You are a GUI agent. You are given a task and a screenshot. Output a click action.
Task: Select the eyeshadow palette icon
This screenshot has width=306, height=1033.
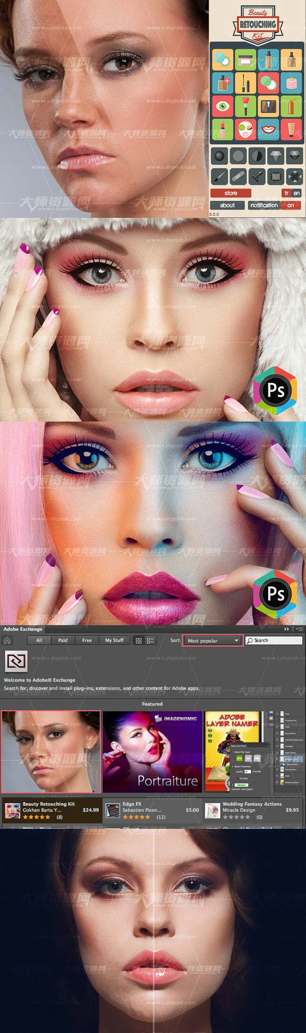(x=268, y=106)
